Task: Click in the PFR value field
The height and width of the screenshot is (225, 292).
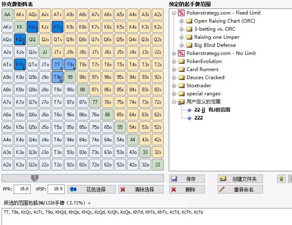Action: 22,189
